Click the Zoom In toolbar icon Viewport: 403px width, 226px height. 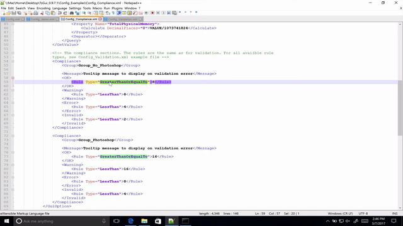(84, 13)
